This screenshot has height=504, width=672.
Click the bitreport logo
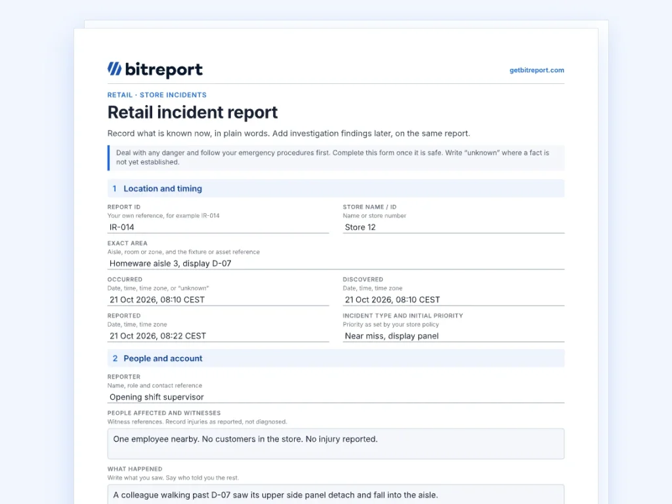[x=155, y=70]
